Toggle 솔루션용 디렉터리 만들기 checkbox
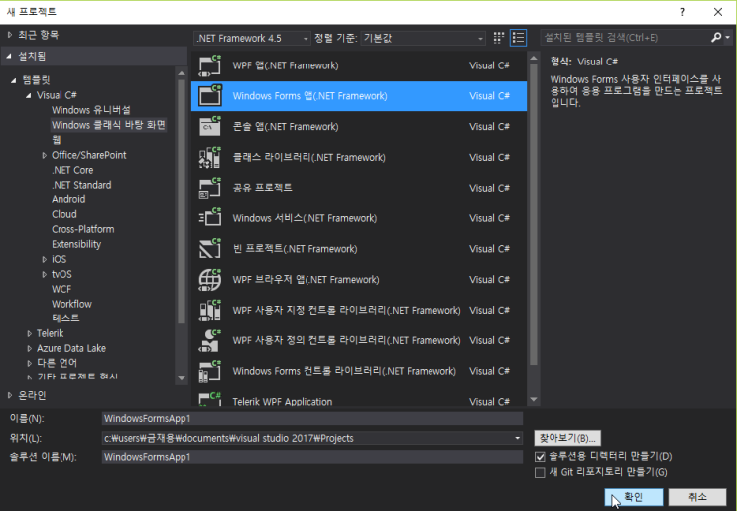This screenshot has width=737, height=511. click(540, 457)
